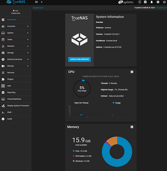Open Memory reports chart icon
This screenshot has height=171, width=167.
click(x=132, y=127)
